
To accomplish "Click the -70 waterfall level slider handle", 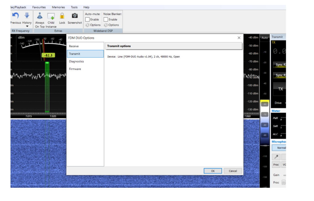I will pyautogui.click(x=265, y=114).
